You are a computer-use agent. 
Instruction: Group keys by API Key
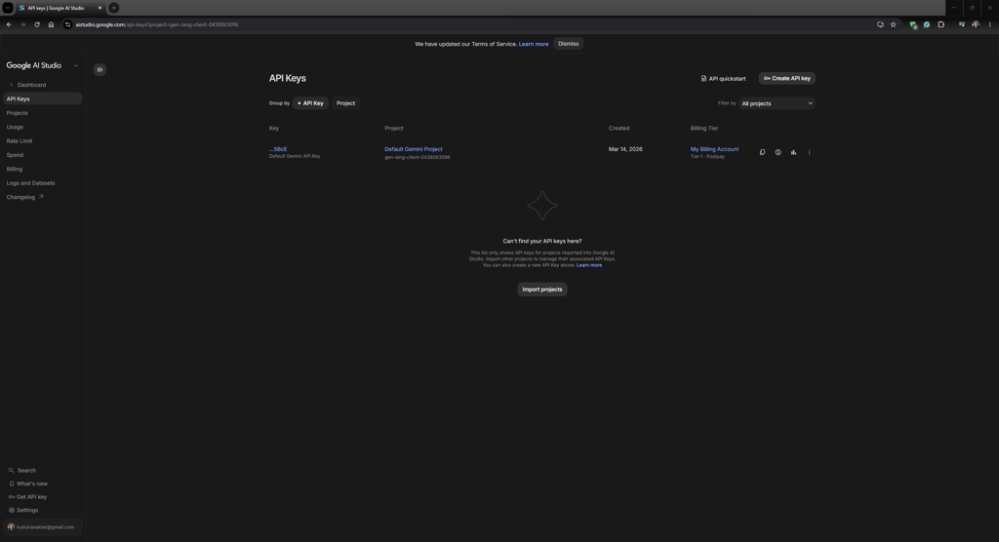[x=310, y=103]
